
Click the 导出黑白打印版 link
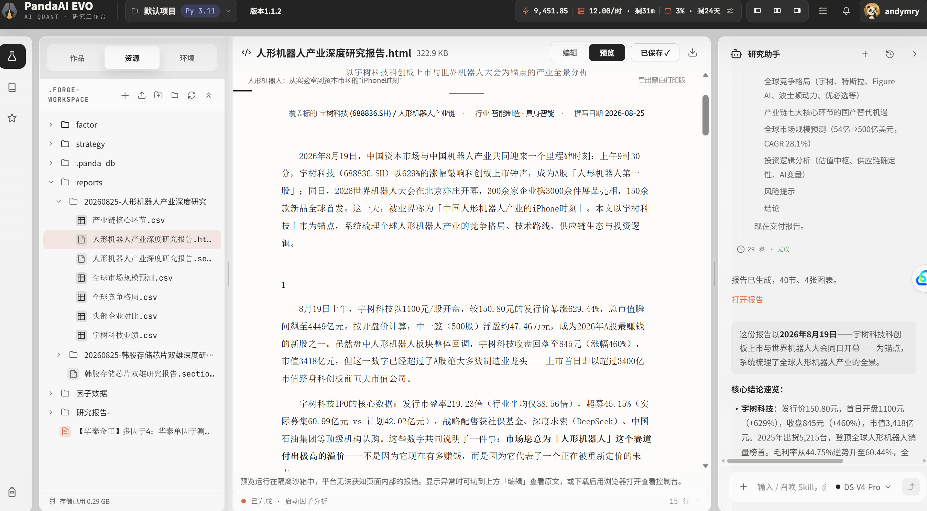[662, 80]
